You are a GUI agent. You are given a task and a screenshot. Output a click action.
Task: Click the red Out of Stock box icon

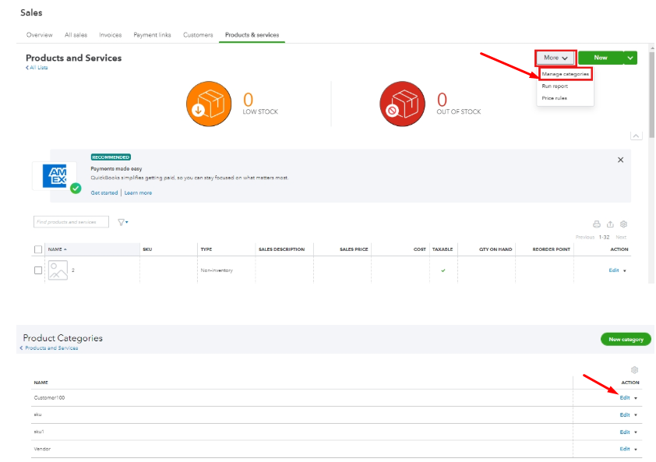(x=402, y=104)
